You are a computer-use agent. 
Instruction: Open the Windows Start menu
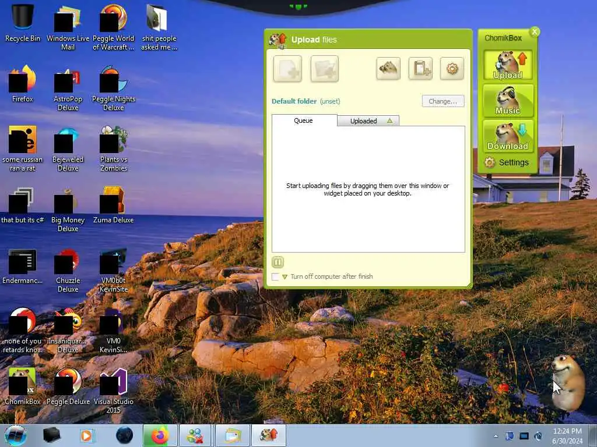[15, 435]
